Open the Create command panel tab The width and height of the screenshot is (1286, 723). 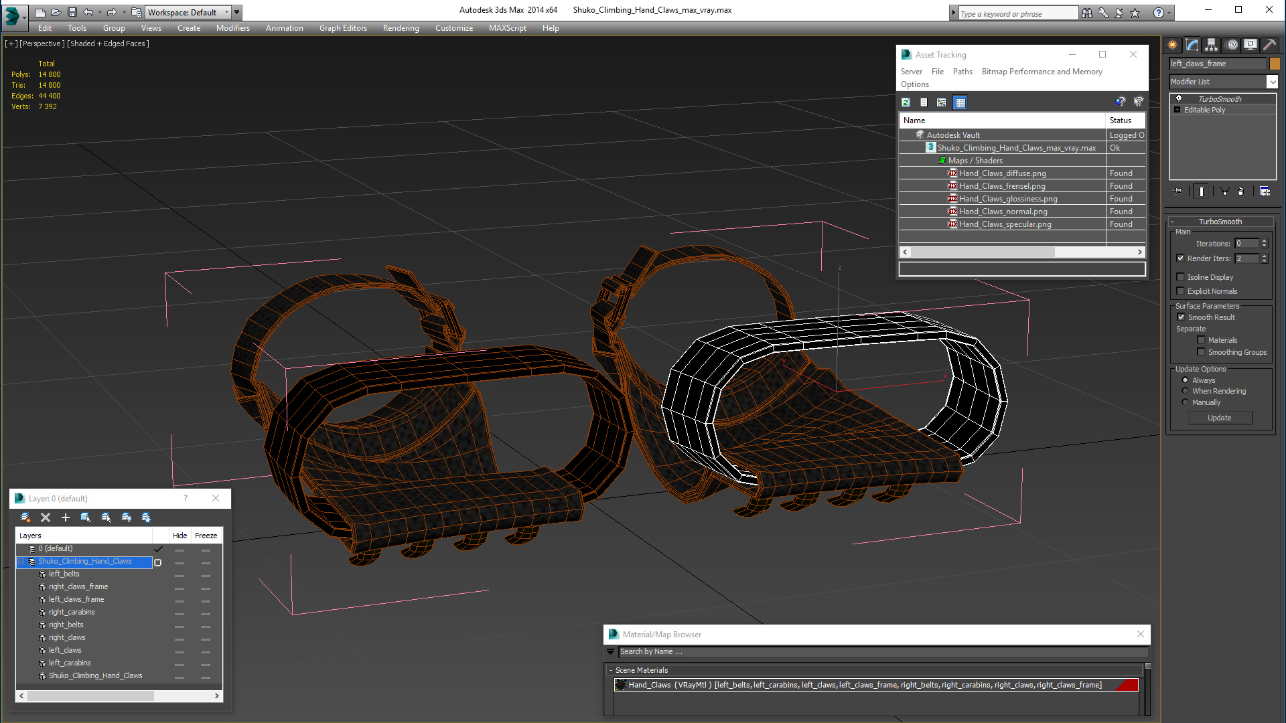point(1173,45)
